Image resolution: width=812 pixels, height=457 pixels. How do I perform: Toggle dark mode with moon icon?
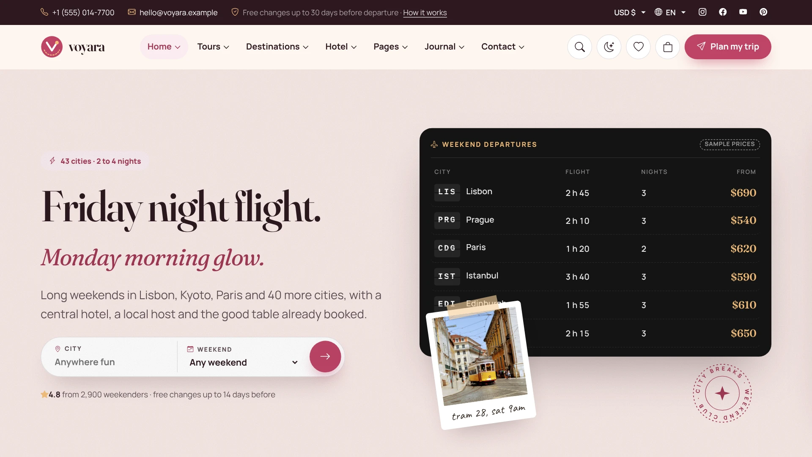(x=609, y=47)
